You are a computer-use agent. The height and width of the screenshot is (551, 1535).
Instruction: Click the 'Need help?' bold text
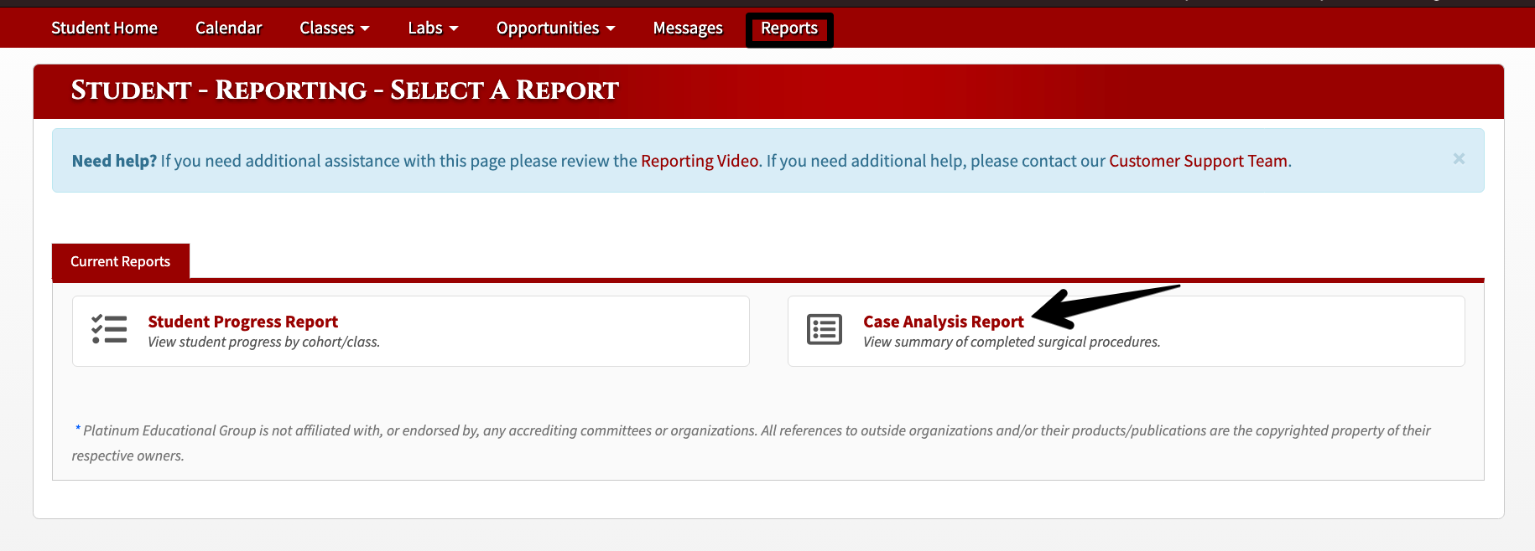coord(114,161)
